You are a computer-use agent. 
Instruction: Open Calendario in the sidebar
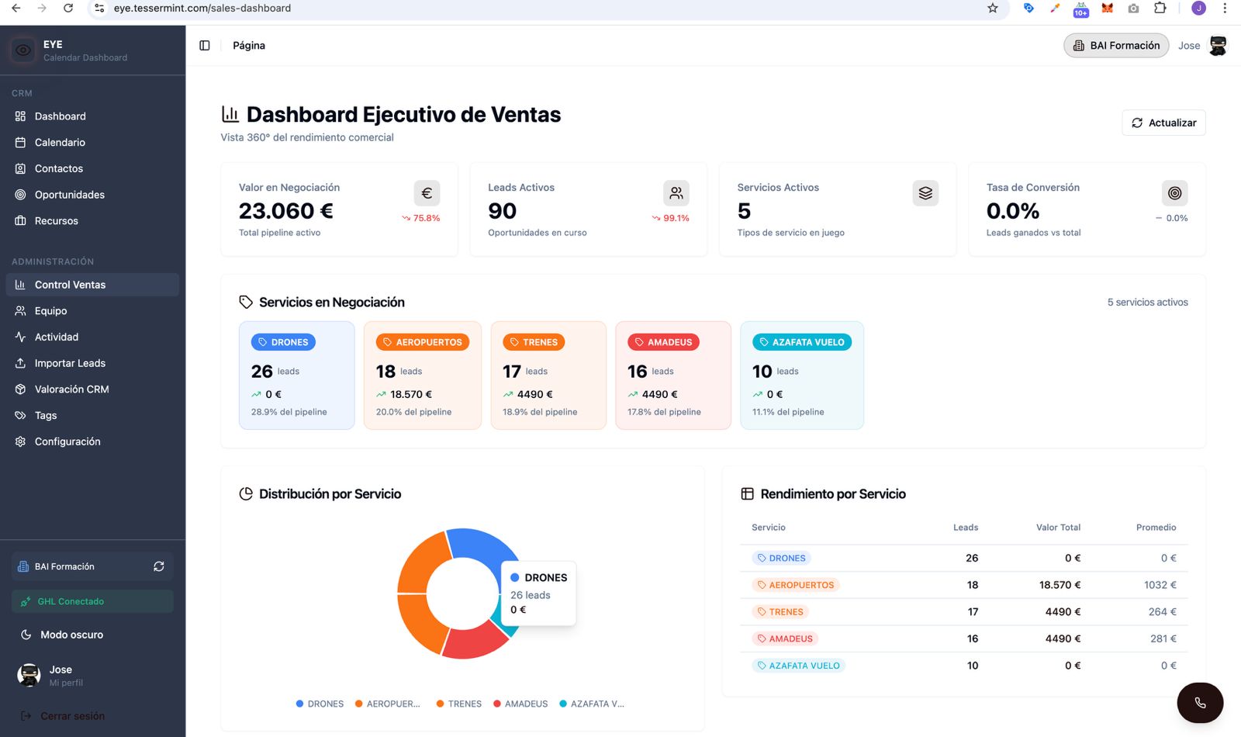click(x=93, y=143)
